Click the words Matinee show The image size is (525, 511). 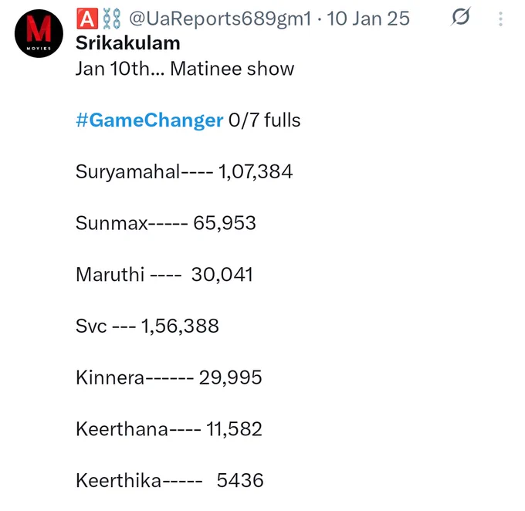(x=232, y=69)
